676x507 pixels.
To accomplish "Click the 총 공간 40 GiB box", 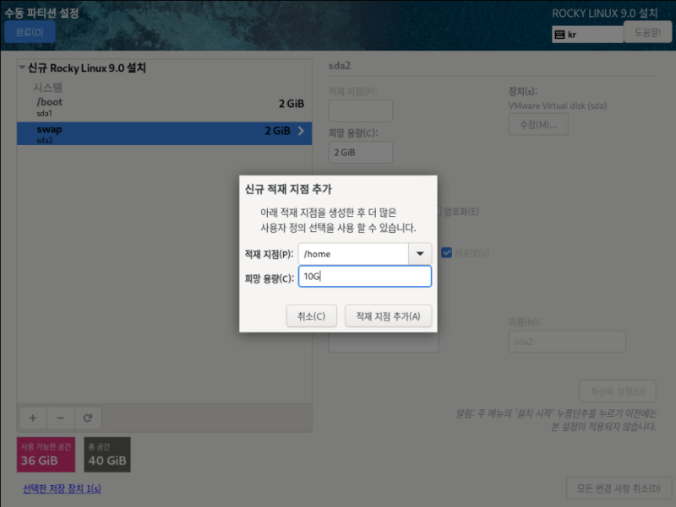I will click(107, 455).
